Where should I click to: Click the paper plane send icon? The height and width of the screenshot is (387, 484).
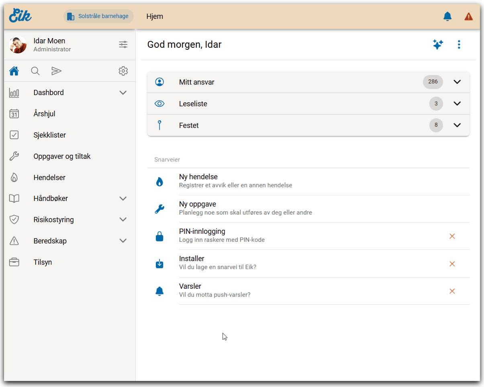[56, 71]
